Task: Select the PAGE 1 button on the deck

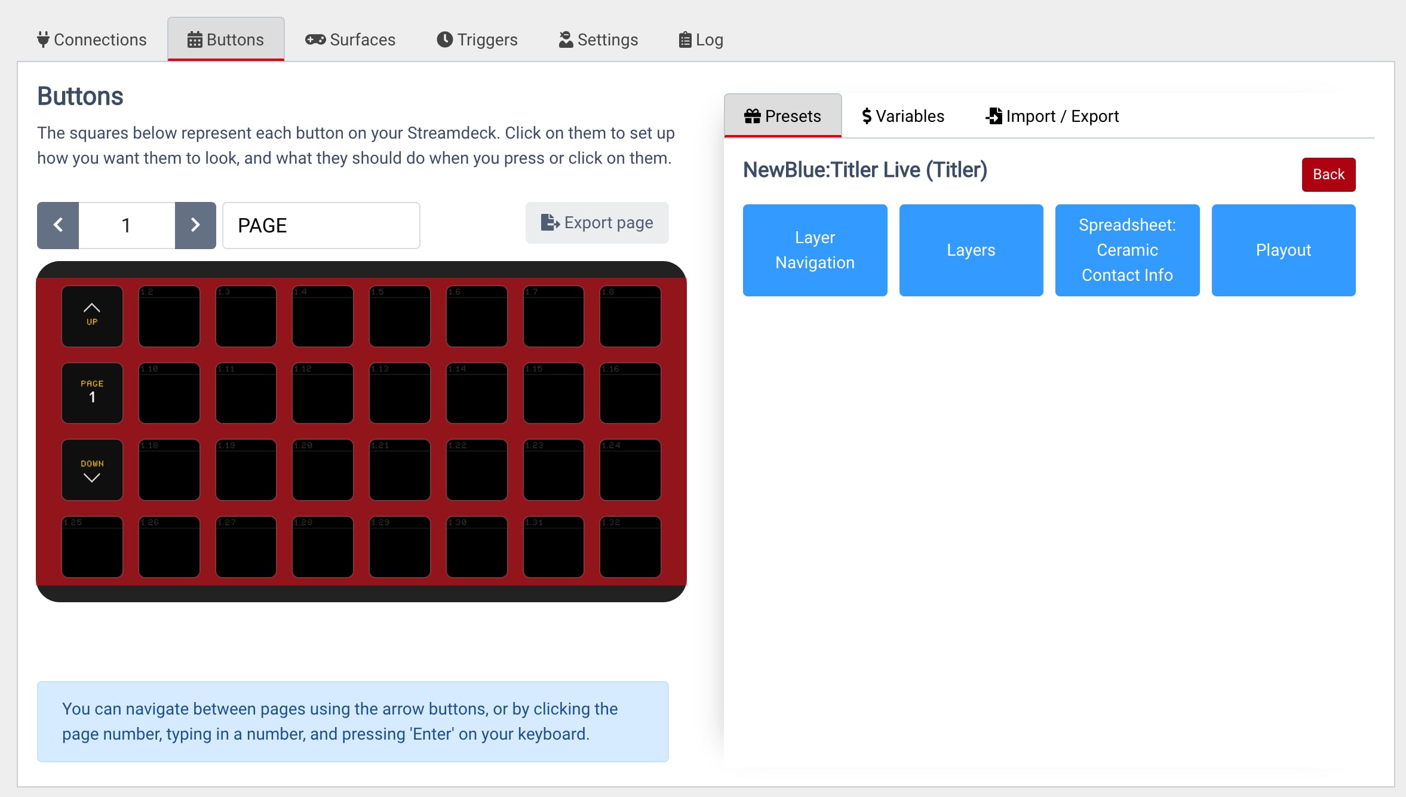Action: tap(92, 393)
